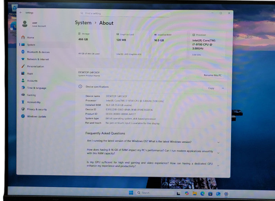Open Outlook from the taskbar

[x=218, y=194]
